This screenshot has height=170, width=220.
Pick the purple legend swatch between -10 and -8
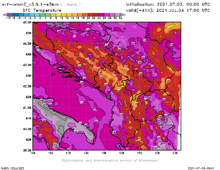[10, 15]
